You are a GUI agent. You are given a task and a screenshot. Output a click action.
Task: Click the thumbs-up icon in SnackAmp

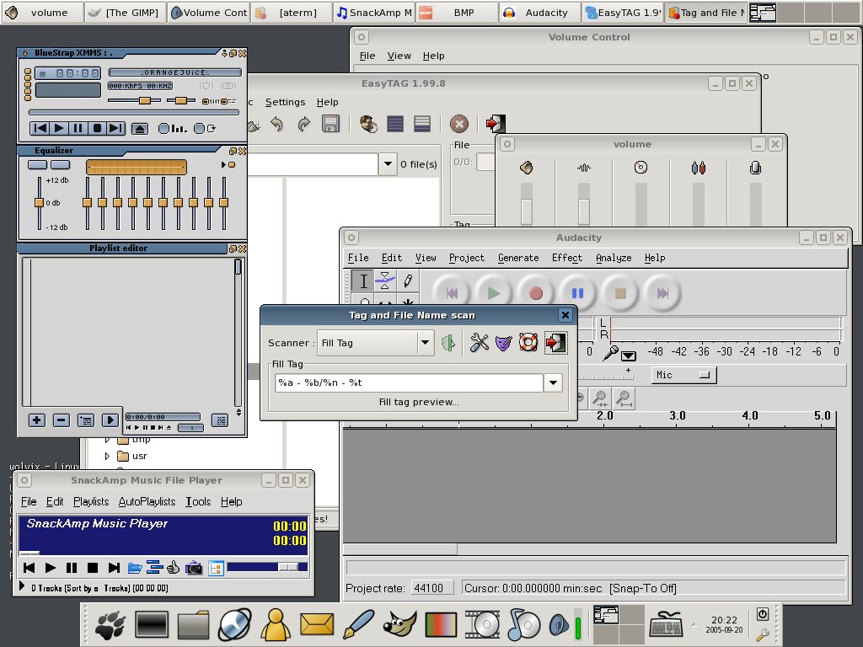coord(174,567)
